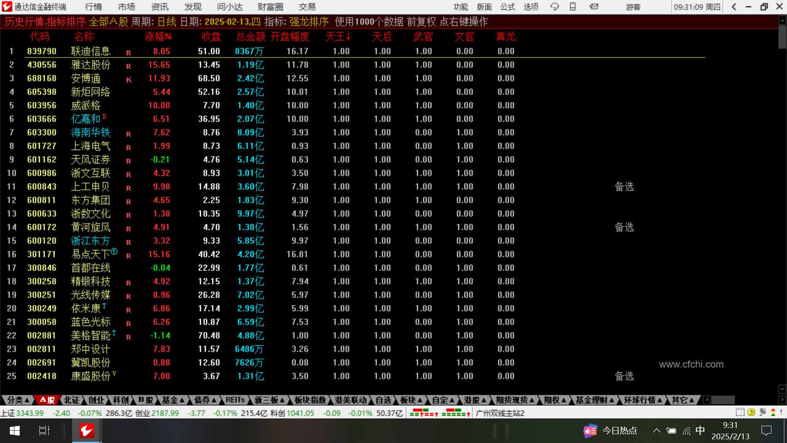Screen dimensions: 787x443
Task: Click the smiley customer service icon
Action: (555, 7)
